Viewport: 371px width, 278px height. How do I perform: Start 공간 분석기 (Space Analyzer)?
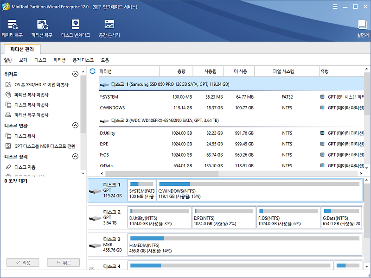click(x=109, y=28)
